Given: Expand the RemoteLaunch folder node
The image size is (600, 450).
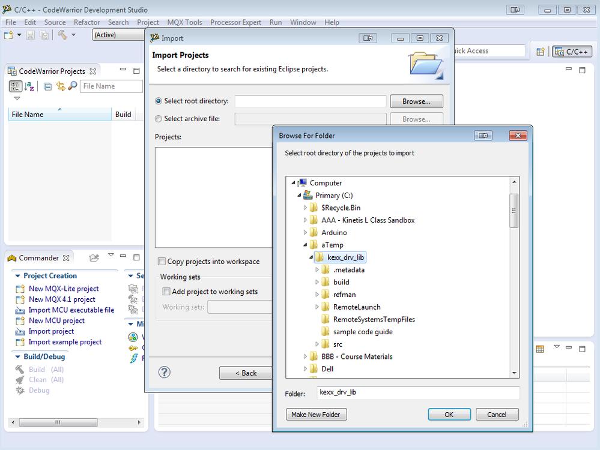Looking at the screenshot, I should click(x=317, y=307).
